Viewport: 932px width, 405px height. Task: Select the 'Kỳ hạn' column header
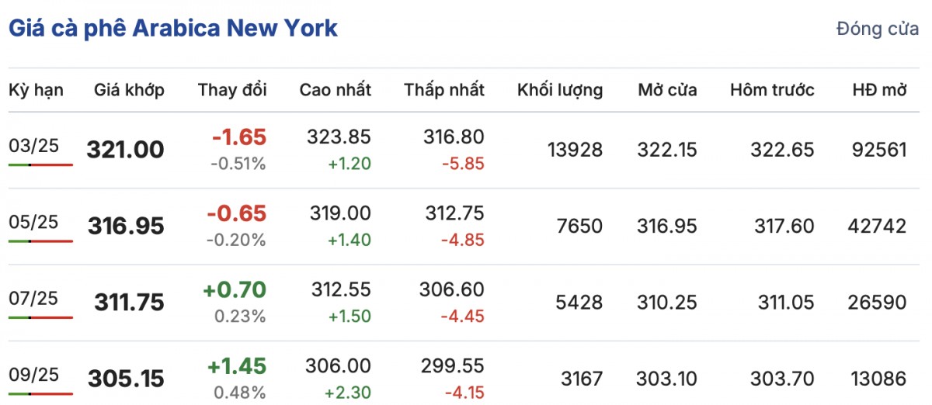[x=36, y=90]
